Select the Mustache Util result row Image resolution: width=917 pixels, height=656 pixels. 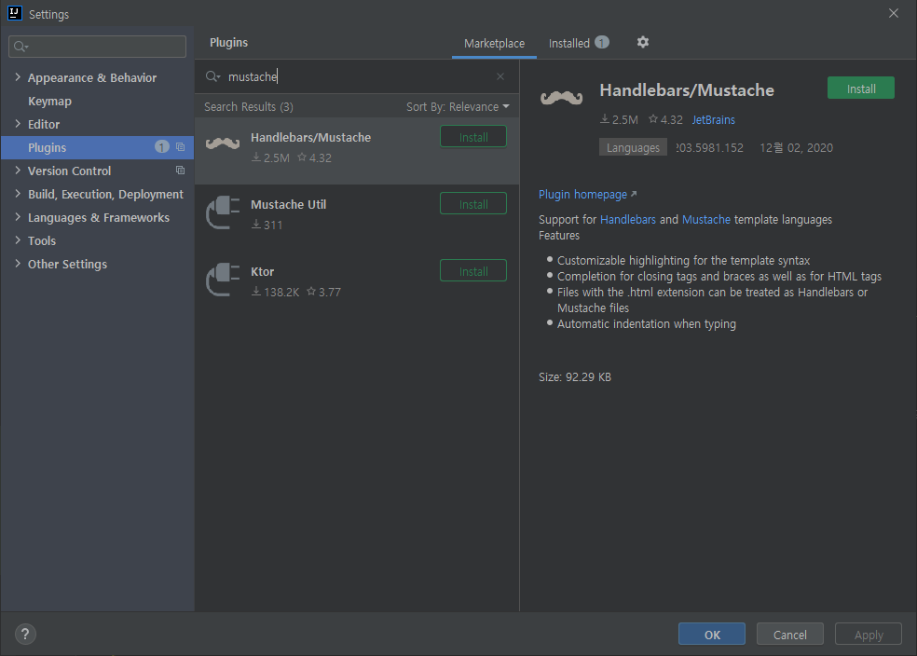pyautogui.click(x=357, y=218)
